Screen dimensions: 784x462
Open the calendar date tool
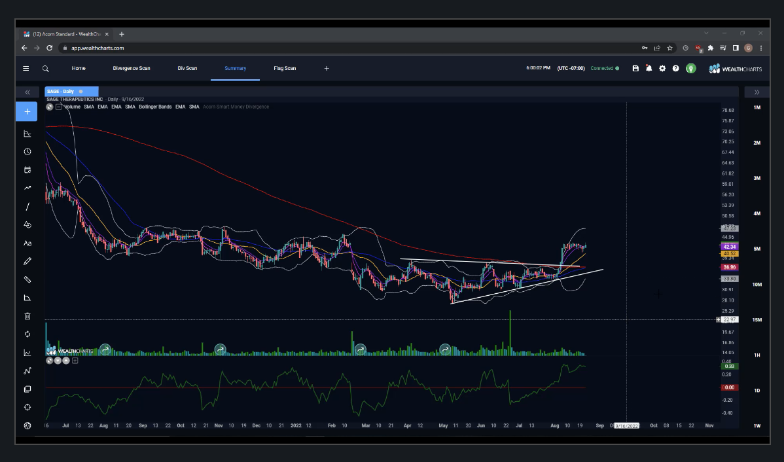click(27, 170)
